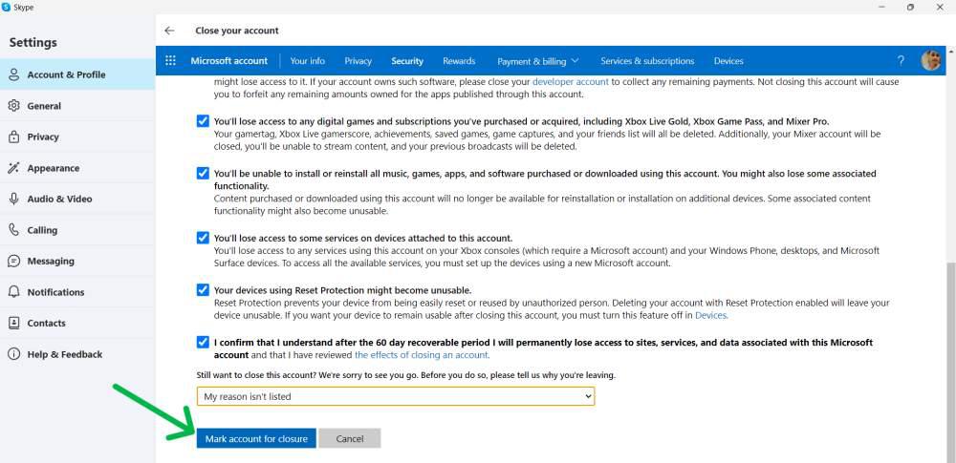Click the back arrow next to Close your account
Image resolution: width=956 pixels, height=463 pixels.
coord(169,31)
